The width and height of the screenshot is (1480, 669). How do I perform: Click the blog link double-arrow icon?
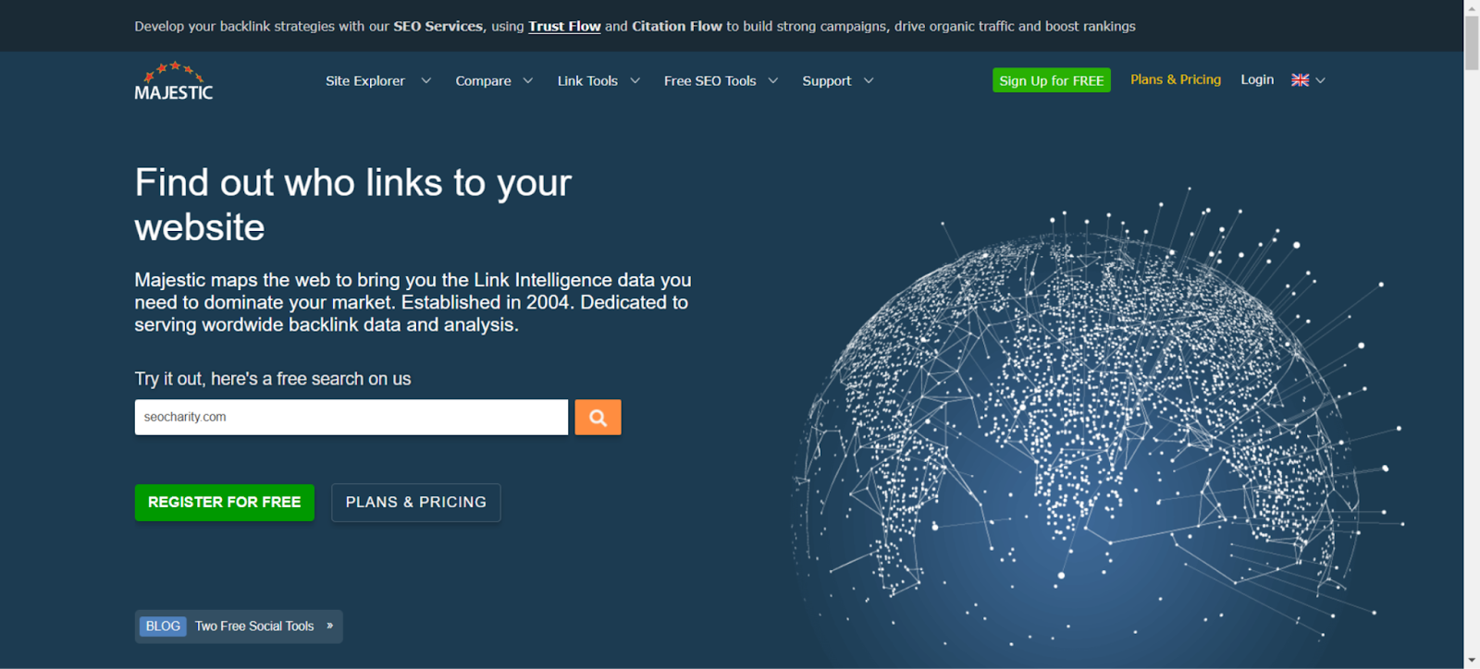[x=329, y=626]
